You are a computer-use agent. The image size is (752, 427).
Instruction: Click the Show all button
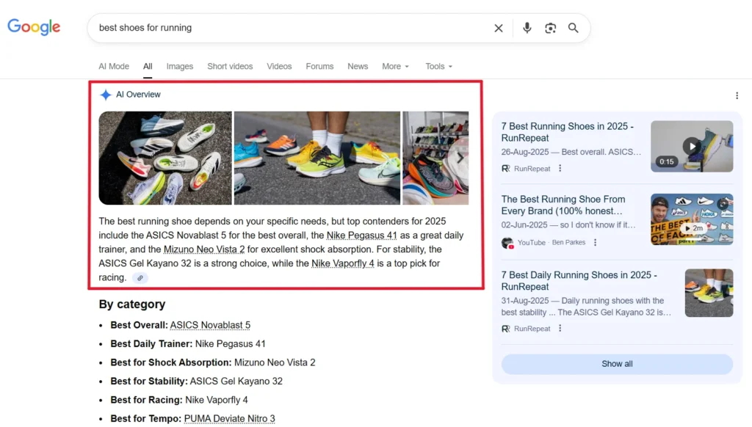coord(617,364)
